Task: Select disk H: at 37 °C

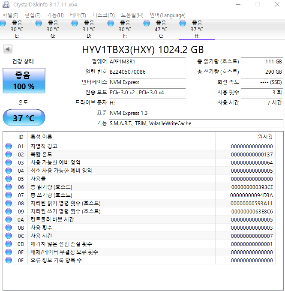Action: point(197,29)
